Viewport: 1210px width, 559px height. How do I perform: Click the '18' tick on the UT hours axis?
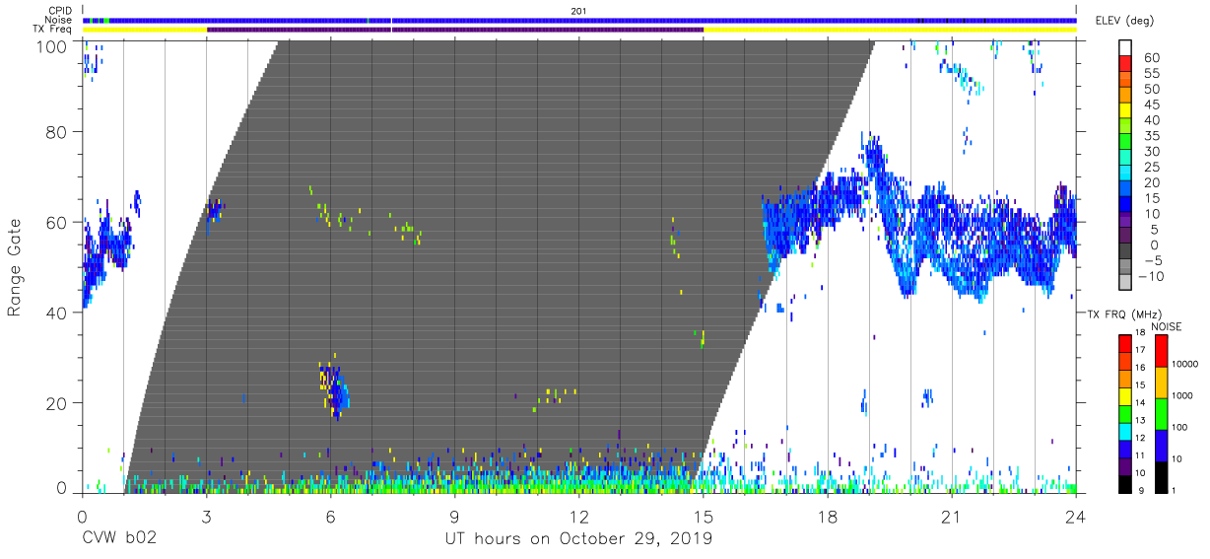click(x=828, y=517)
